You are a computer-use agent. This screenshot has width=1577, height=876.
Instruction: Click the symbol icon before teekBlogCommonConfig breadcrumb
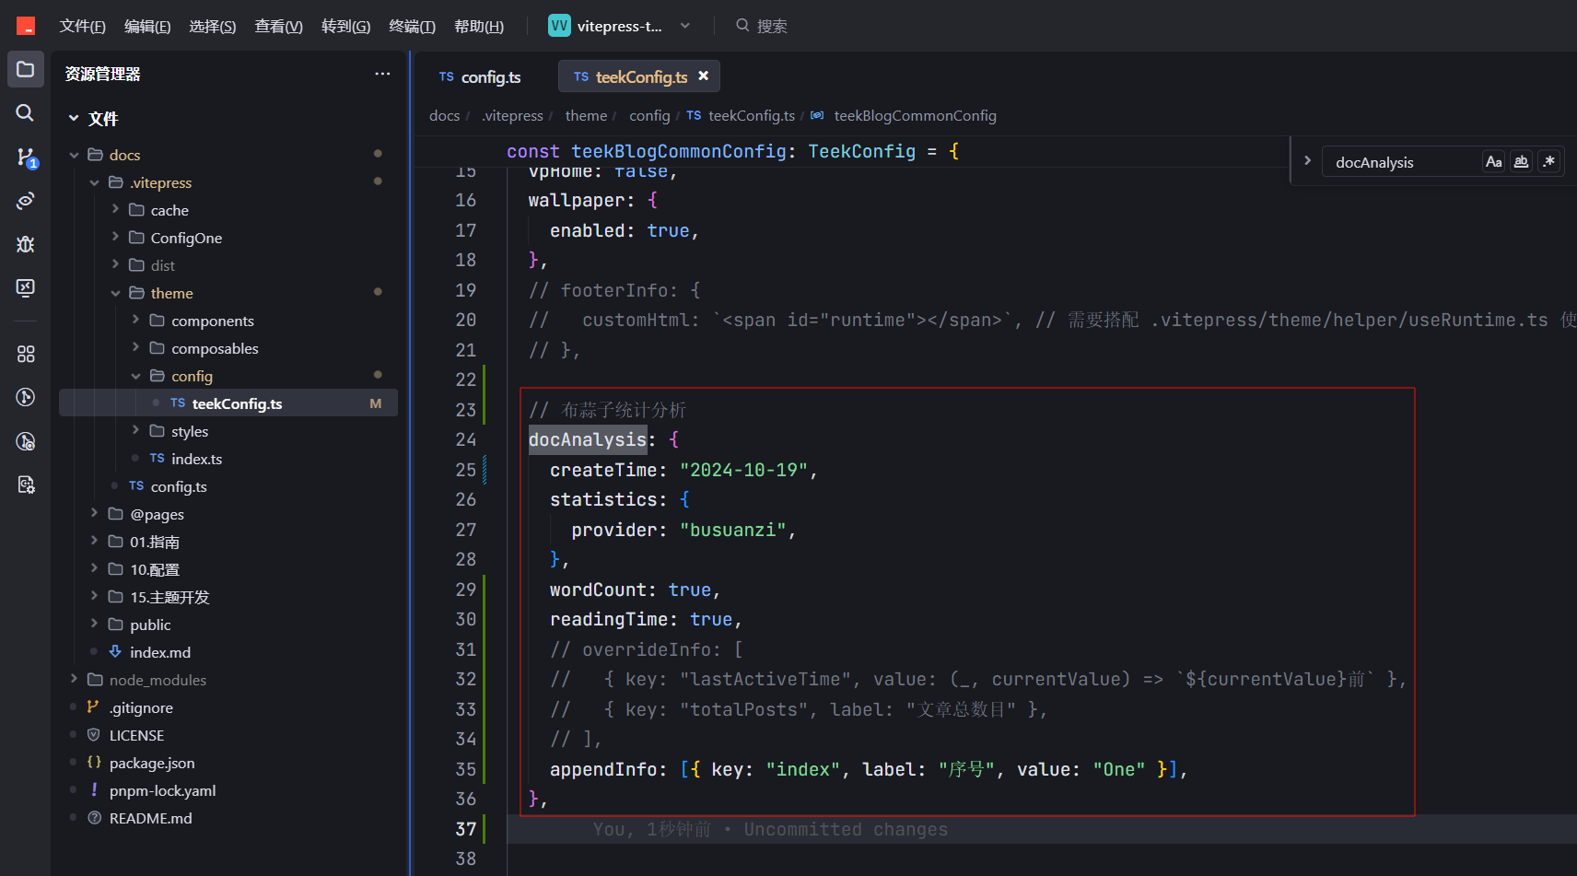click(817, 115)
